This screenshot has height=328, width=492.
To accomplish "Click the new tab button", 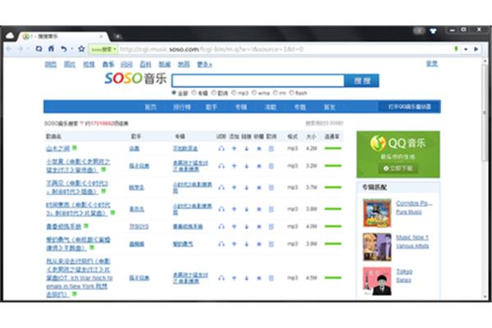I will pyautogui.click(x=117, y=36).
